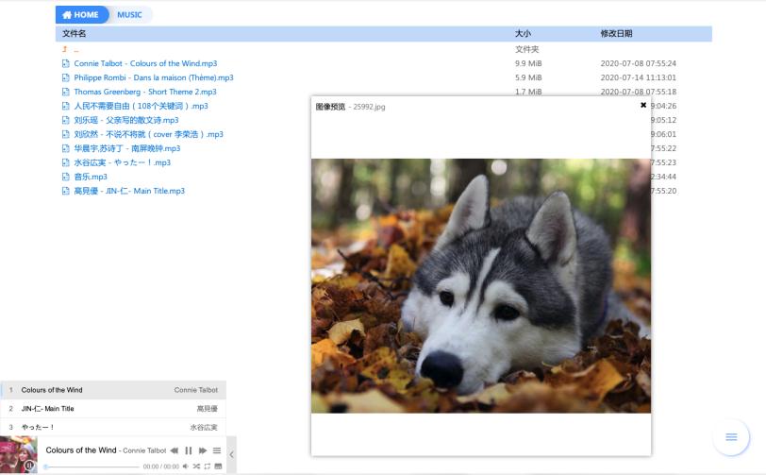Go to the HOME breadcrumb
Image resolution: width=766 pixels, height=475 pixels.
pyautogui.click(x=81, y=15)
